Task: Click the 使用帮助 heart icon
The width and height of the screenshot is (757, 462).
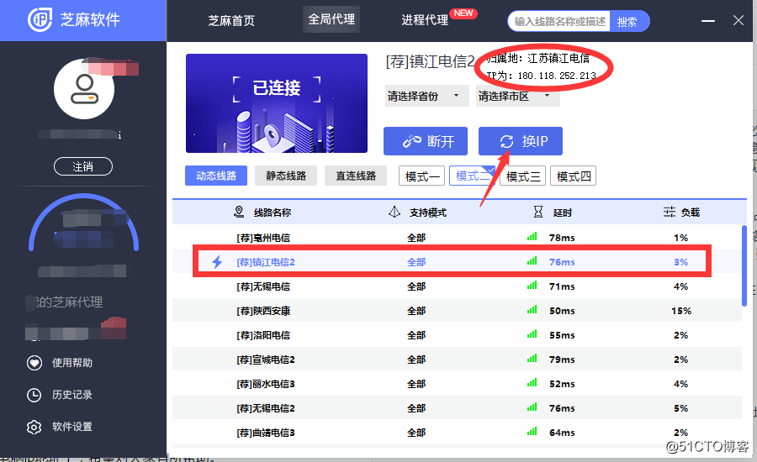Action: pos(34,363)
